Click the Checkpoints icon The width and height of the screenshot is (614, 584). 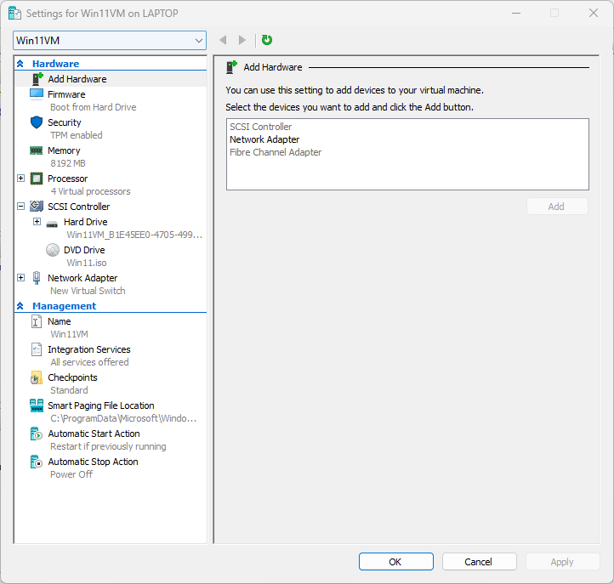37,377
